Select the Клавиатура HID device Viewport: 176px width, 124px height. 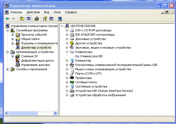click(x=92, y=56)
